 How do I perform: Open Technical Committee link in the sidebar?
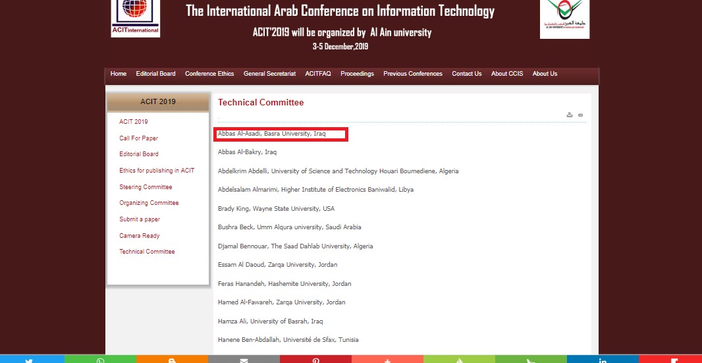tap(147, 252)
